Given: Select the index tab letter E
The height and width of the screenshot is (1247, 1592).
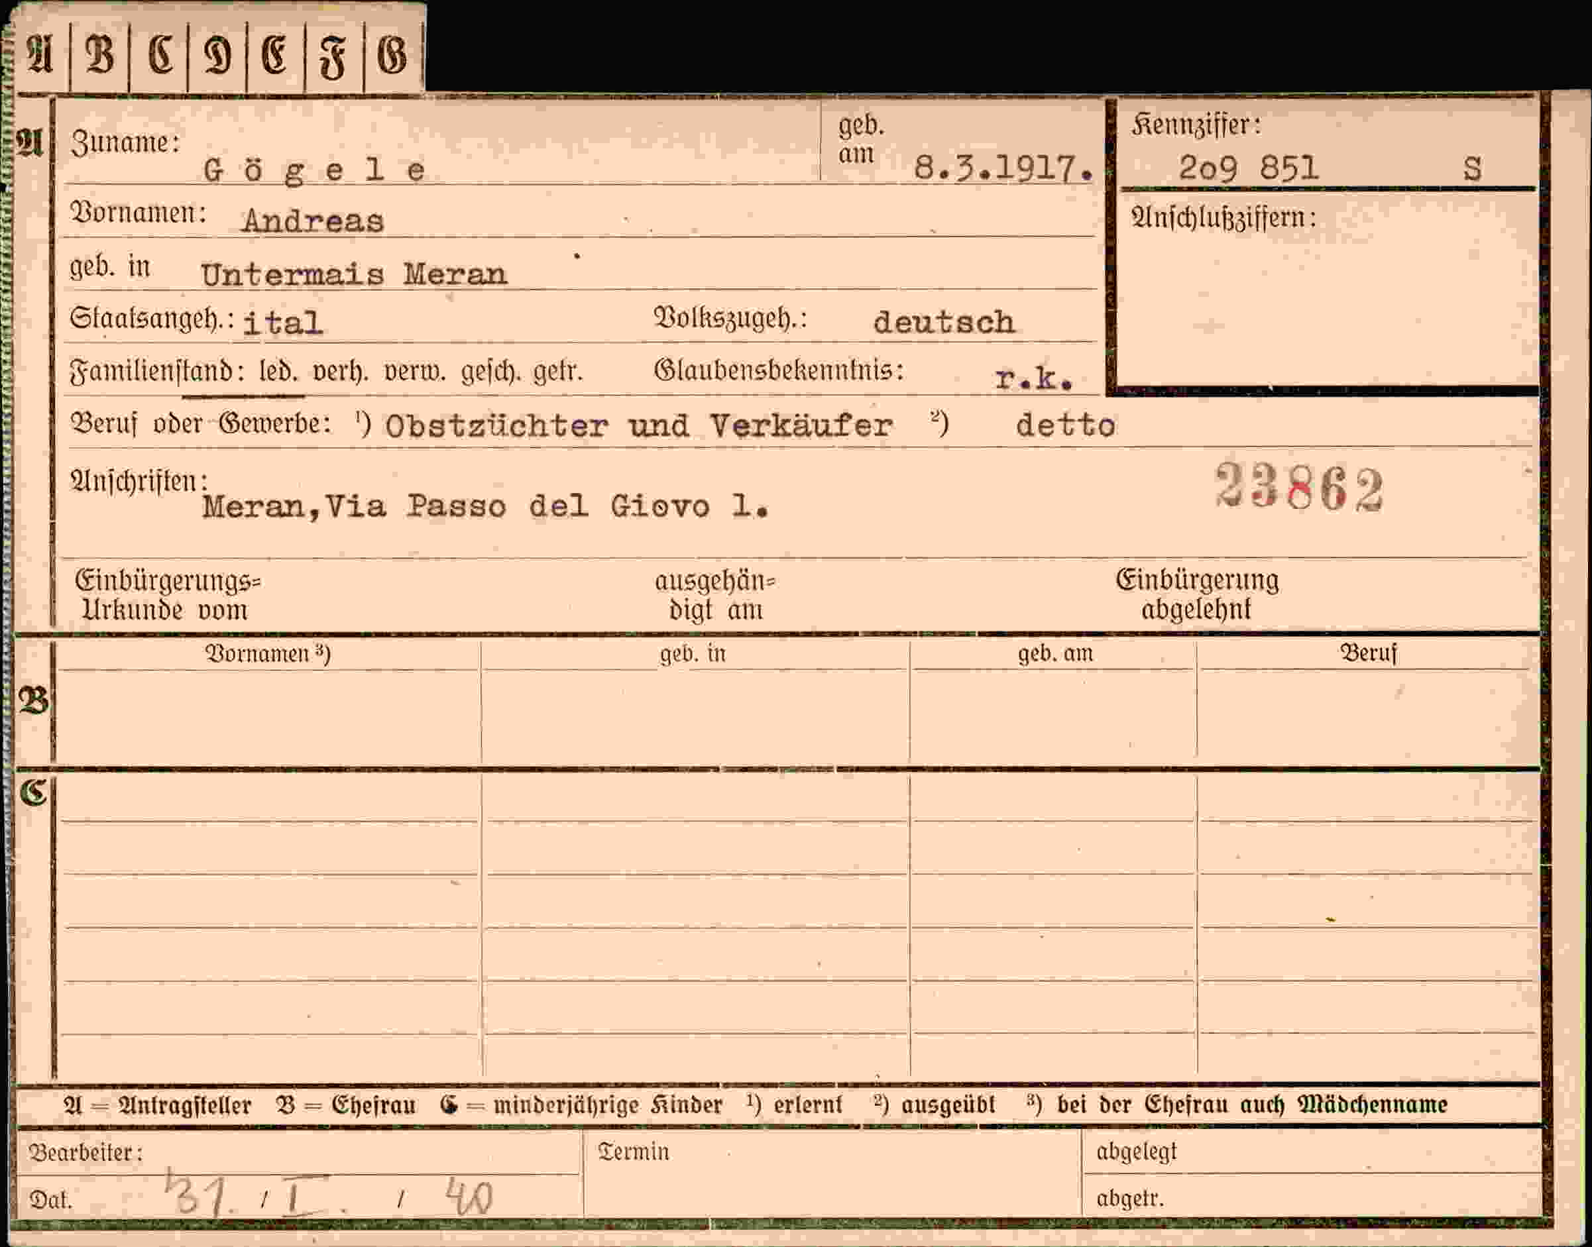Looking at the screenshot, I should tap(274, 56).
